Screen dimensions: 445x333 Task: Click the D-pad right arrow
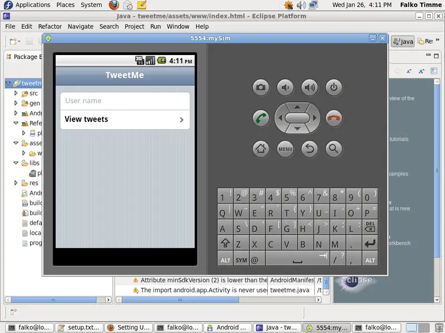click(x=314, y=118)
